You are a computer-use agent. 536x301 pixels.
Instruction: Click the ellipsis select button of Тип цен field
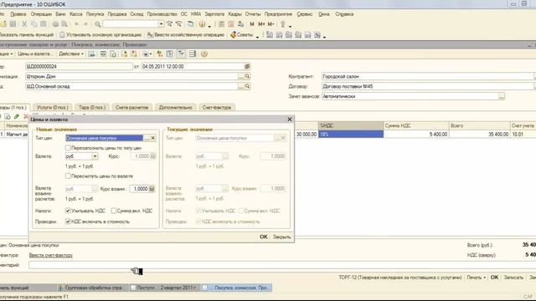point(147,138)
